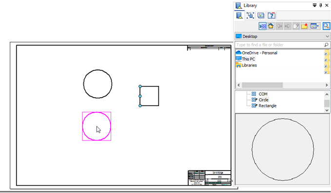Screen dimensions: 331x193
Task: Switch to the Library tab icon
Action: [x=239, y=16]
